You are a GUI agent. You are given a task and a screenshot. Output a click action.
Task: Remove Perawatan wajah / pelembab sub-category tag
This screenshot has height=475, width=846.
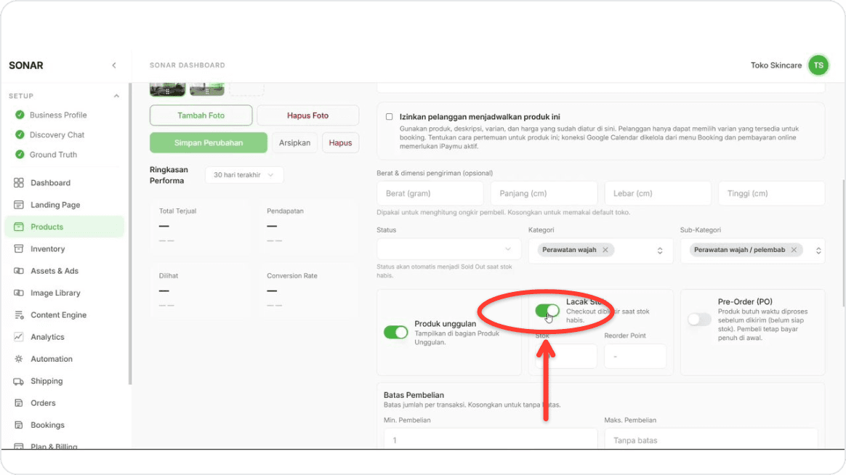pos(794,250)
